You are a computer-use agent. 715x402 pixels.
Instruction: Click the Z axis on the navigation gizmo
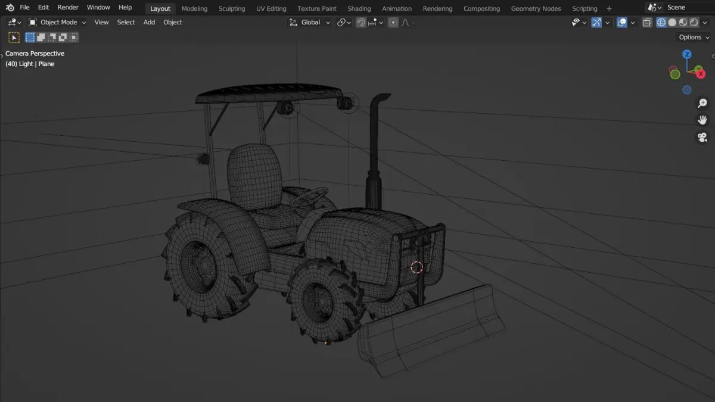click(x=687, y=54)
